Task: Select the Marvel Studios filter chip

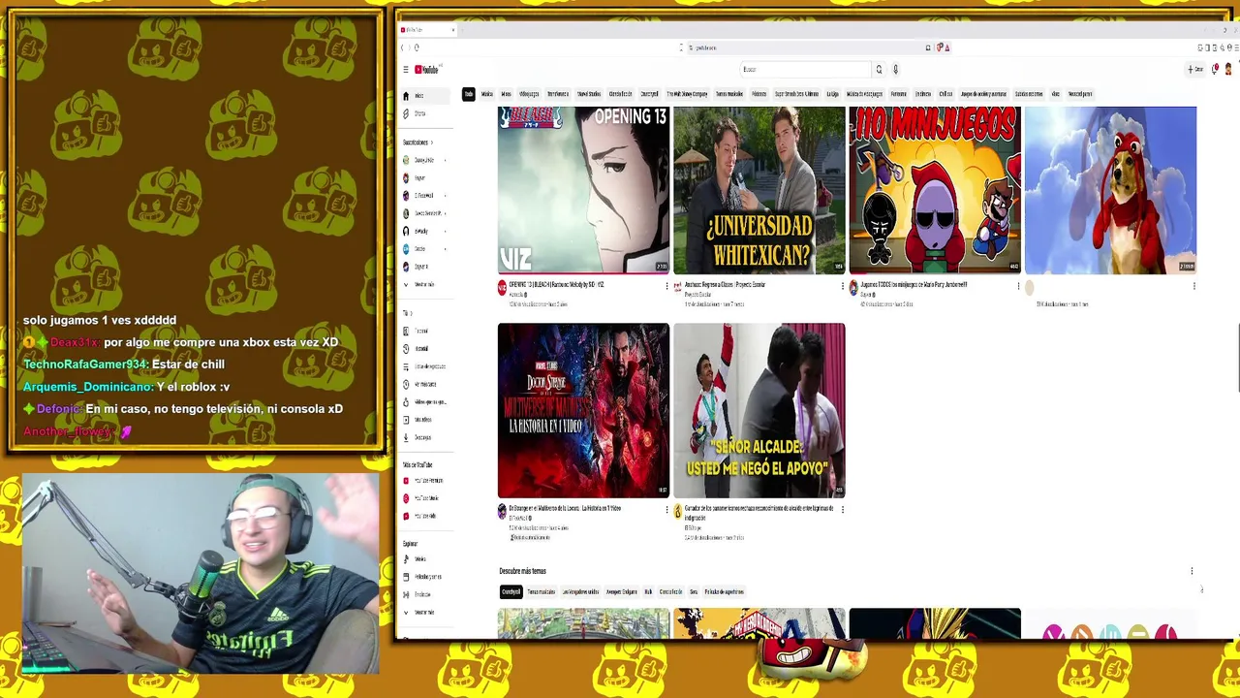Action: point(589,94)
